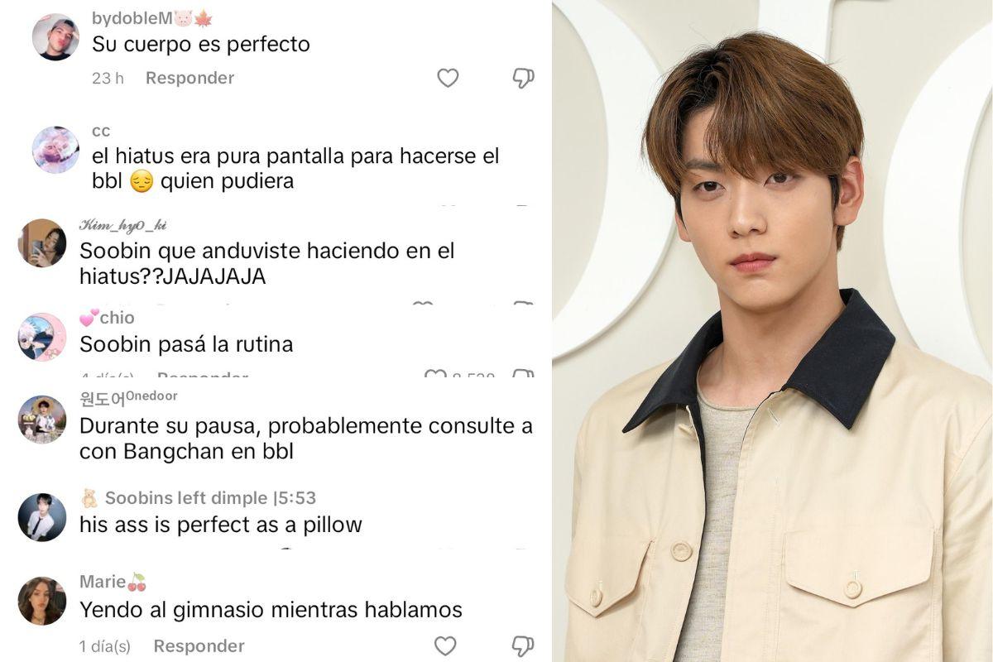Open cc's profile avatar
This screenshot has width=993, height=662.
55,150
